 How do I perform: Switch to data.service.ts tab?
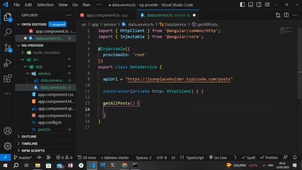168,15
